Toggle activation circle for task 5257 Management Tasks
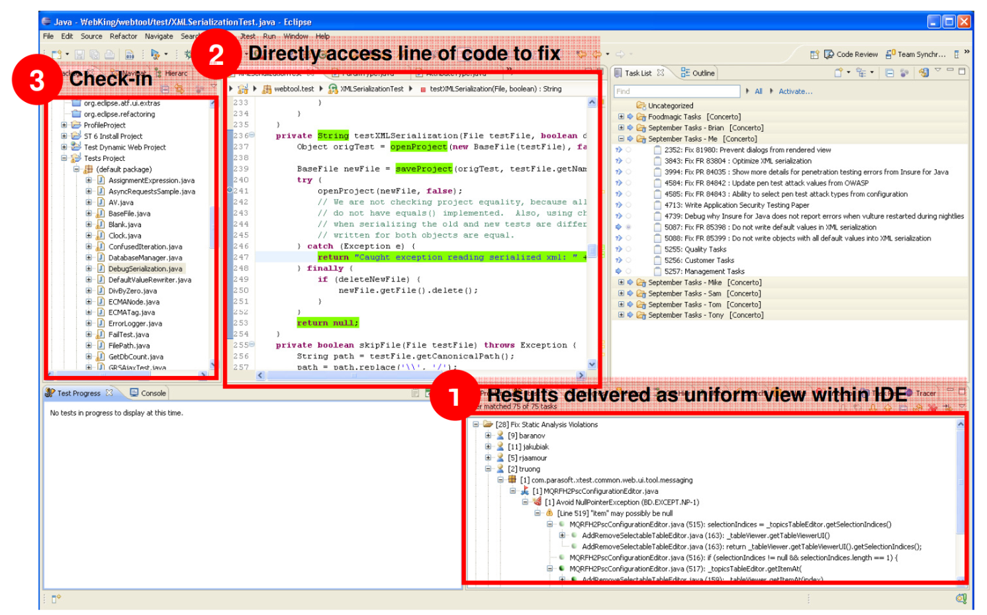Image resolution: width=987 pixels, height=615 pixels. click(628, 271)
